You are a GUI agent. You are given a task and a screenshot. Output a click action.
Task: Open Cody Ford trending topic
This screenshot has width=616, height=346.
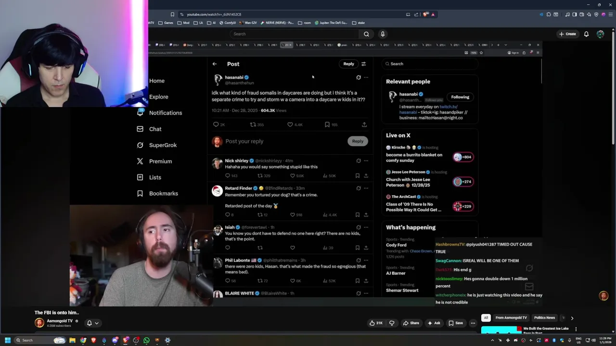click(x=396, y=245)
